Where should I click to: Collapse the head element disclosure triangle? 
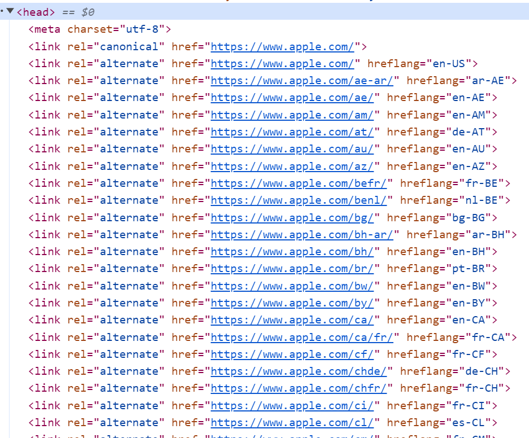click(10, 11)
